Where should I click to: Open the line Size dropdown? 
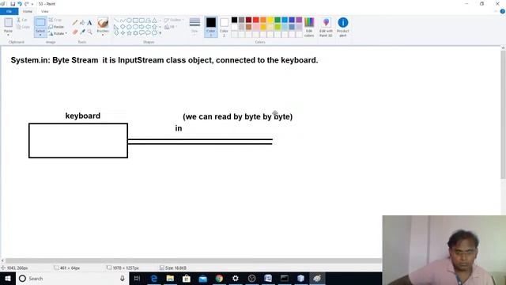pos(194,26)
